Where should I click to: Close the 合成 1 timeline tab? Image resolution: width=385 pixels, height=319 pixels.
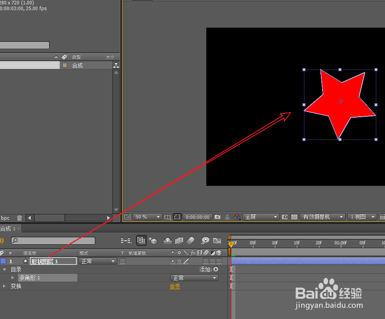19,228
